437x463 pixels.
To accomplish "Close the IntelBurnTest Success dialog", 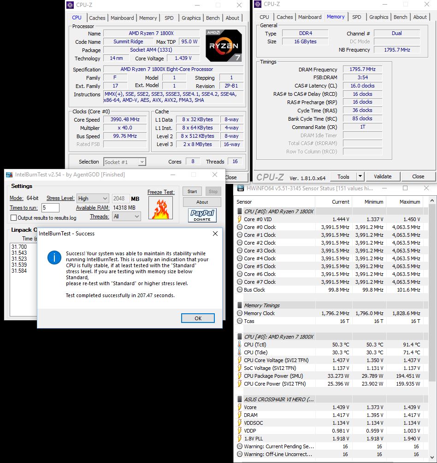I will click(x=215, y=234).
